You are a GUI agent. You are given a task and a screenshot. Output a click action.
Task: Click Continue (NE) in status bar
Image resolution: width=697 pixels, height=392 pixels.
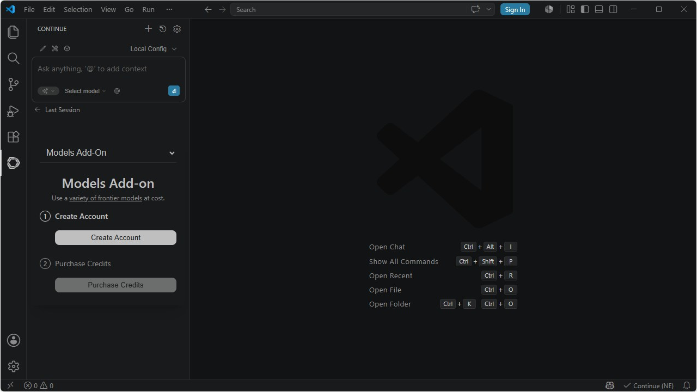[648, 385]
